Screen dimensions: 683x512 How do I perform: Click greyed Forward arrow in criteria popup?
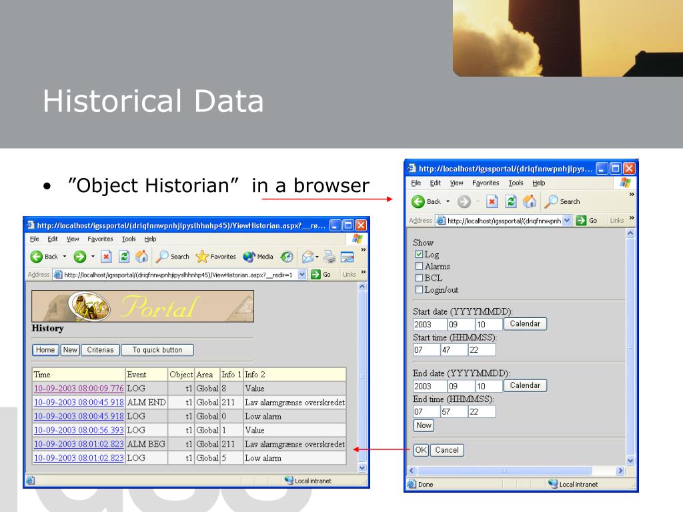[x=464, y=201]
